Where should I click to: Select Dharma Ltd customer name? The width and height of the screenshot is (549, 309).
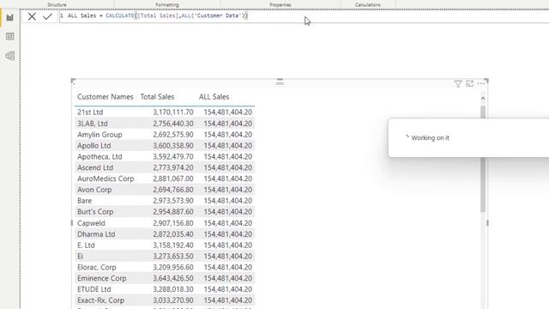96,234
